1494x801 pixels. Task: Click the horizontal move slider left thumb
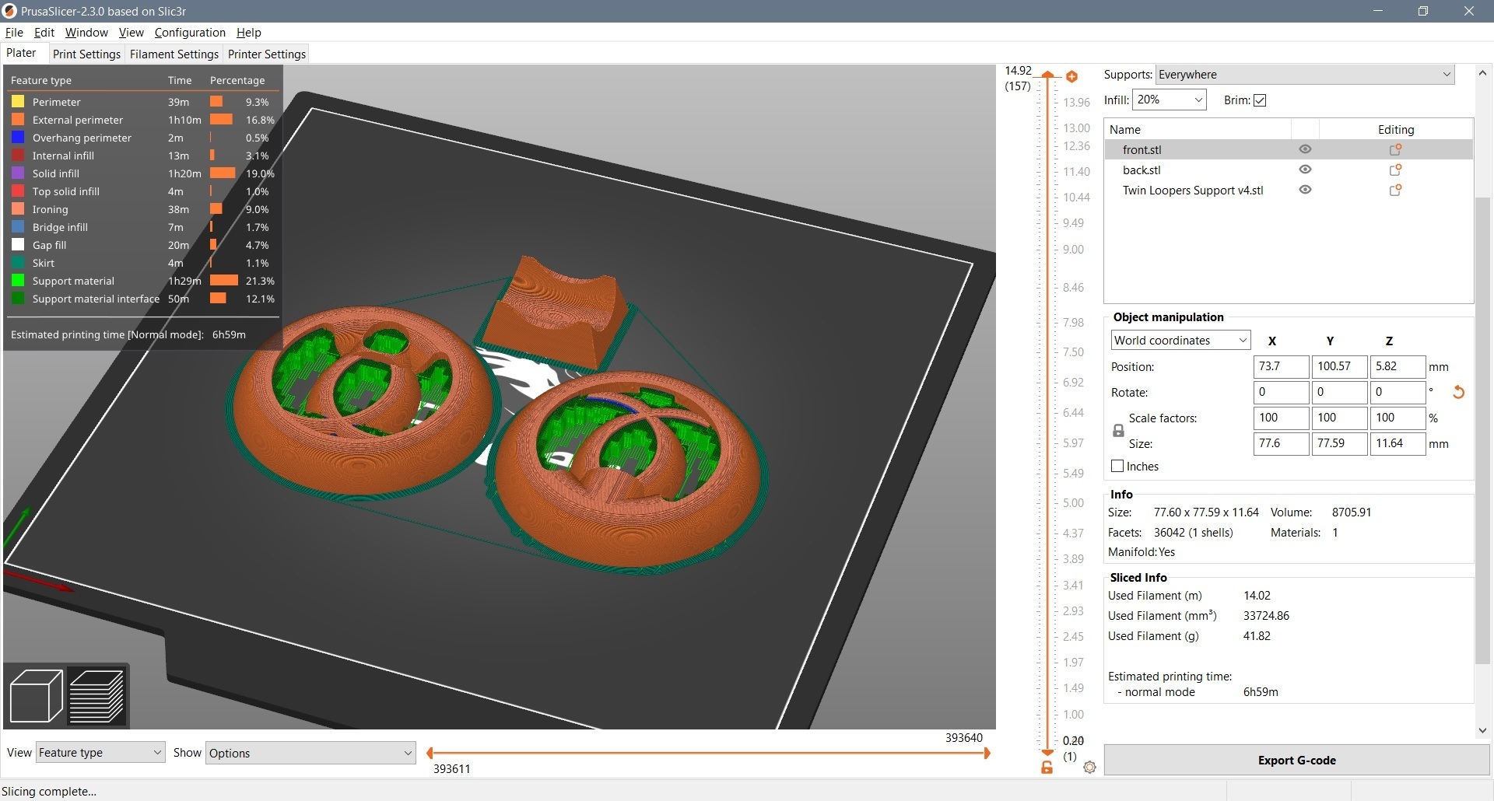click(x=430, y=753)
